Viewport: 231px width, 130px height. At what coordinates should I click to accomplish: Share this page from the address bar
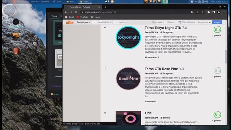click(197, 12)
